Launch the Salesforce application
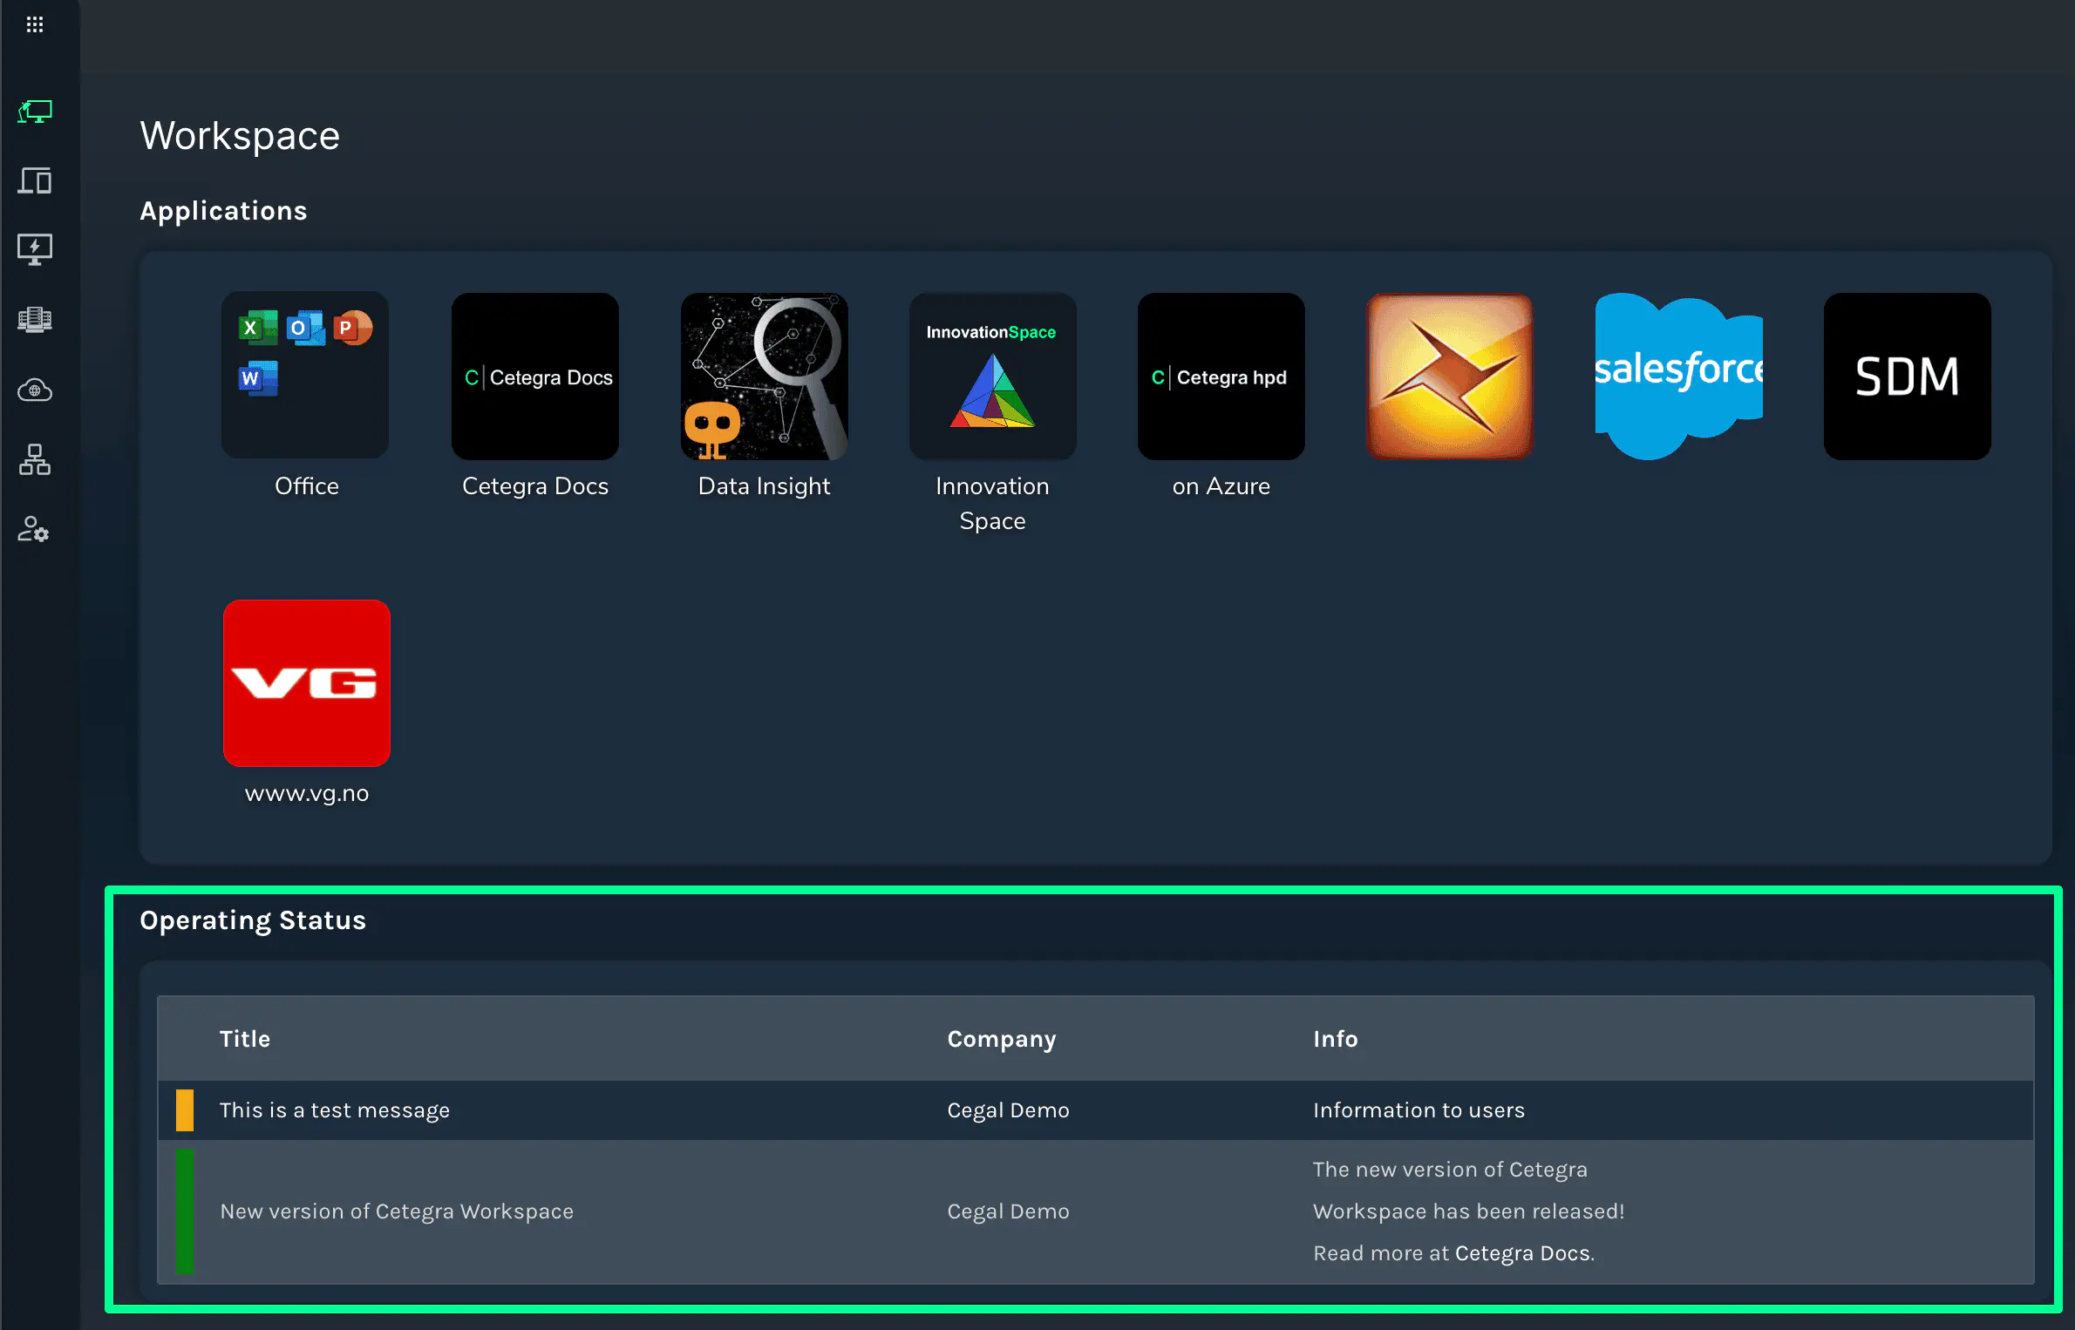Screen dimensions: 2075x1330 (1678, 377)
